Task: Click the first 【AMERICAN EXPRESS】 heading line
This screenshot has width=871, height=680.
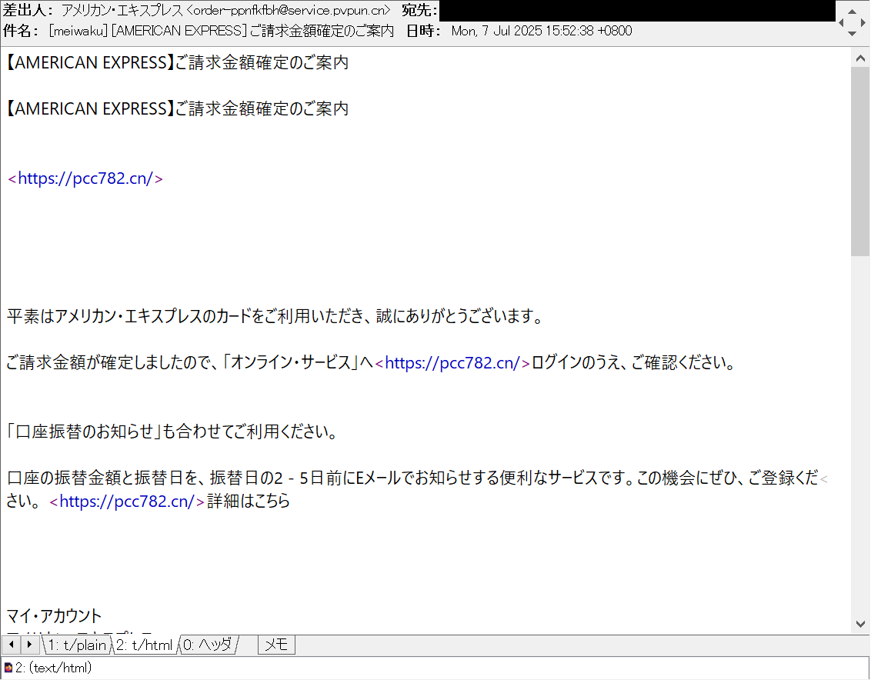Action: click(x=177, y=63)
